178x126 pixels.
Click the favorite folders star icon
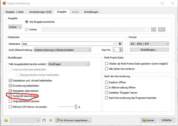click(x=160, y=29)
